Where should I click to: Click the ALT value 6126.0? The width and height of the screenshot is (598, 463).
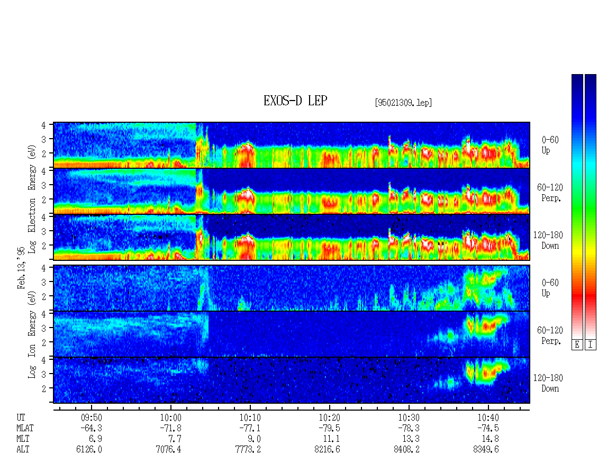pyautogui.click(x=89, y=450)
